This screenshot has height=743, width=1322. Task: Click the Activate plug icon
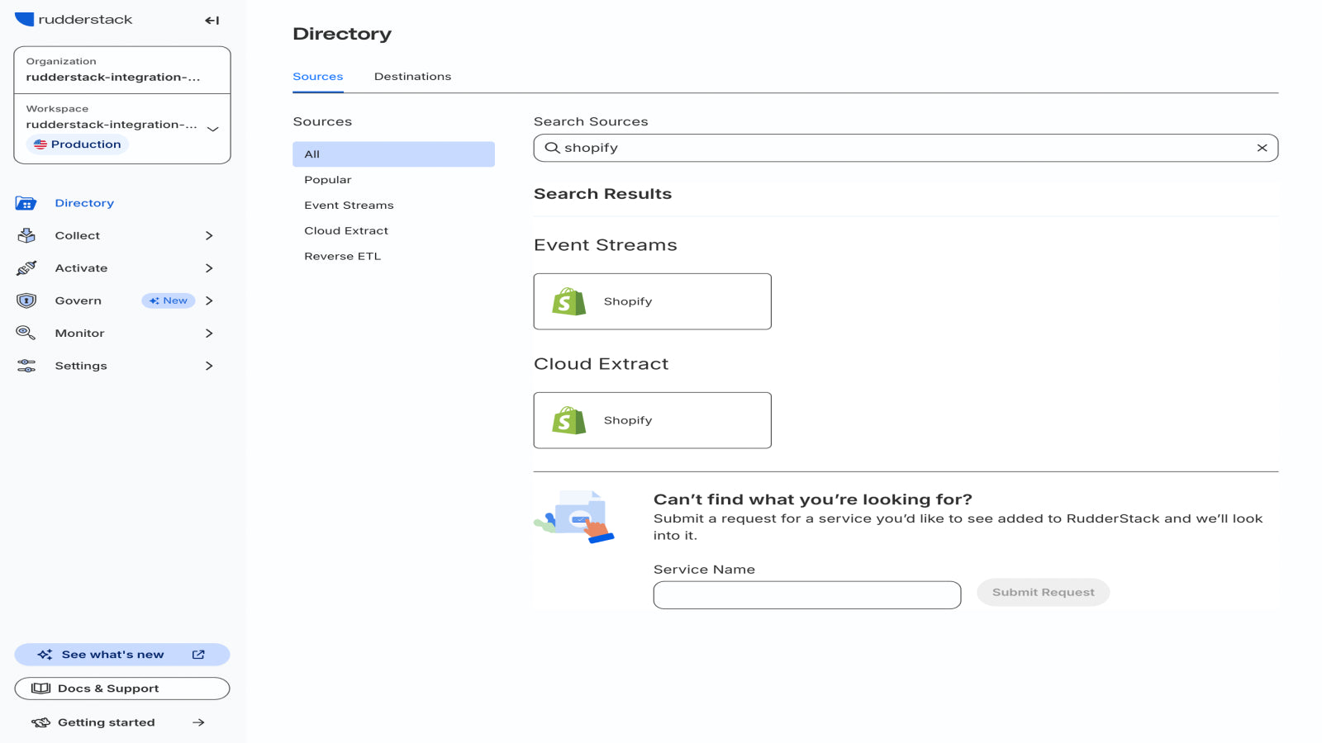click(x=26, y=268)
